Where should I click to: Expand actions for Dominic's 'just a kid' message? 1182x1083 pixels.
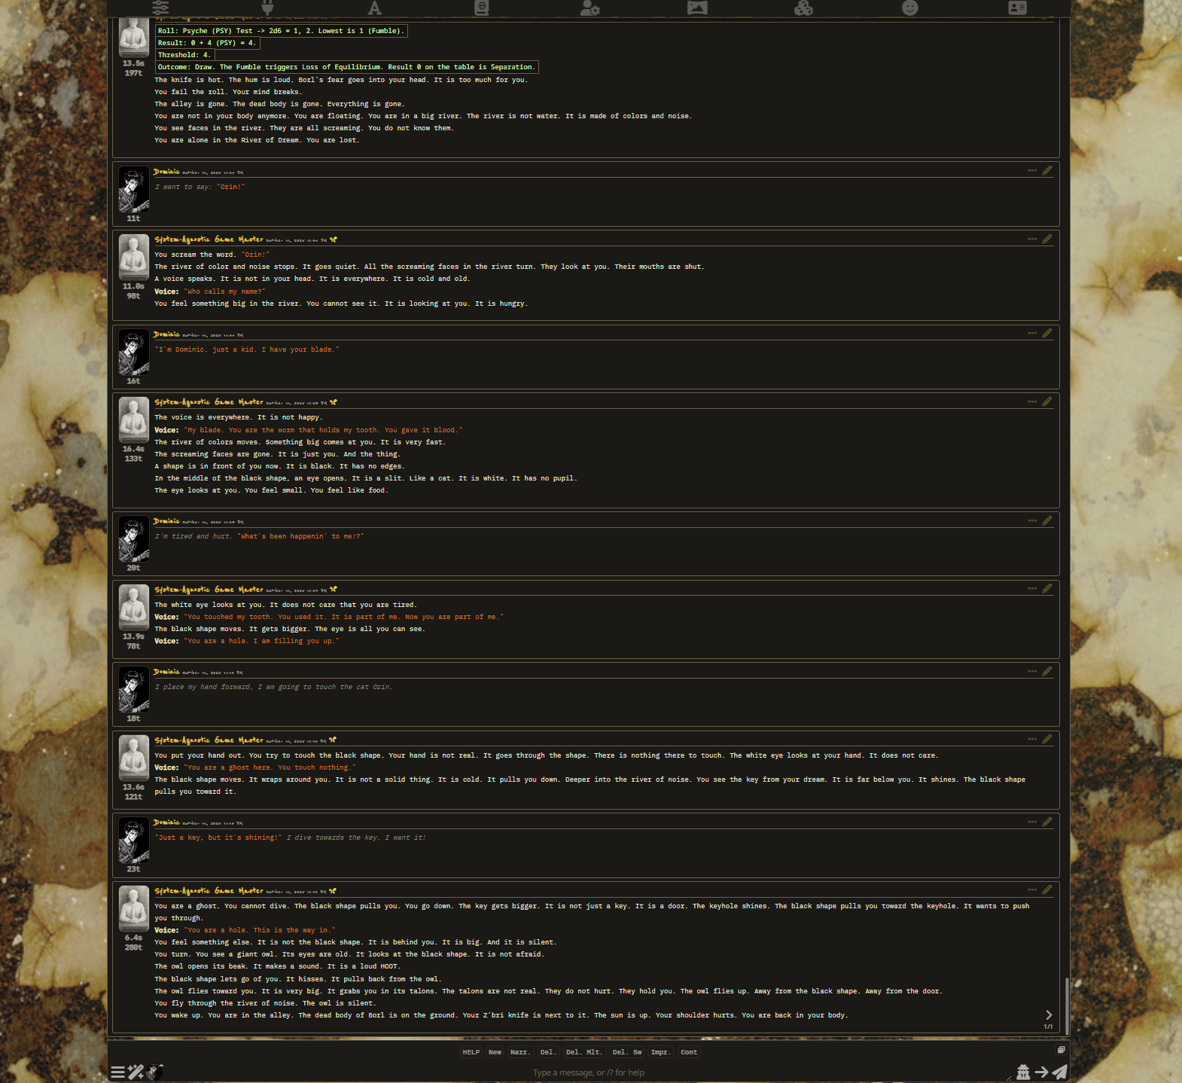1032,334
